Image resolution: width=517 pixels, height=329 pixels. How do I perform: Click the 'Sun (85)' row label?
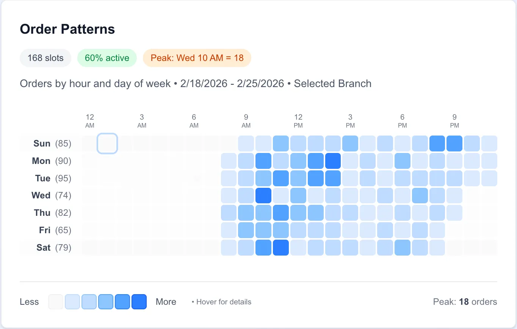(x=52, y=143)
